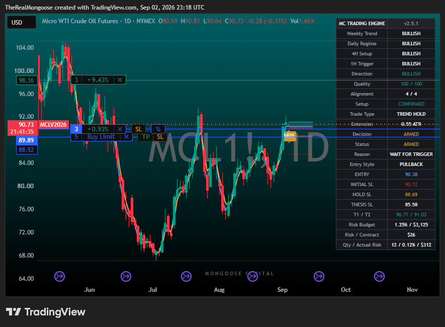Click the TP button on the Buy Limit order

(146, 137)
